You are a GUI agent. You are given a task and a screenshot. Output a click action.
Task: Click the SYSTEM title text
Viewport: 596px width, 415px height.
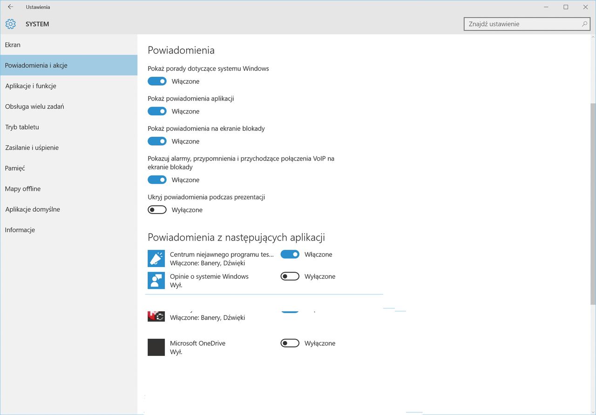[x=37, y=24]
